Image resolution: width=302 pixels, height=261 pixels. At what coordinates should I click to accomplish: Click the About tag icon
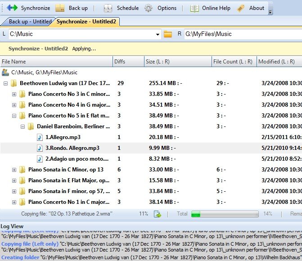(x=240, y=8)
